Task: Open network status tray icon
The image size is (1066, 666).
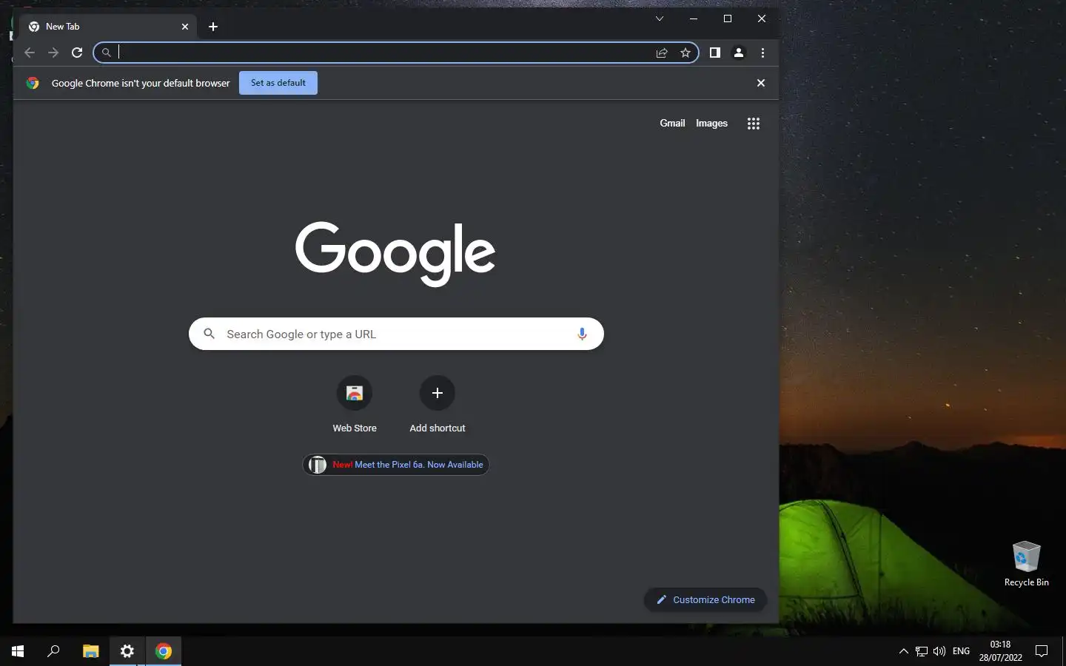Action: click(x=922, y=651)
